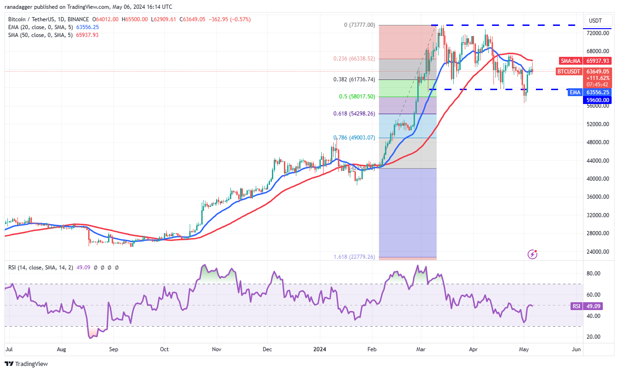This screenshot has height=372, width=619.
Task: Click the 1.618 (22779.26) Fibonacci extension label
Action: coord(354,257)
